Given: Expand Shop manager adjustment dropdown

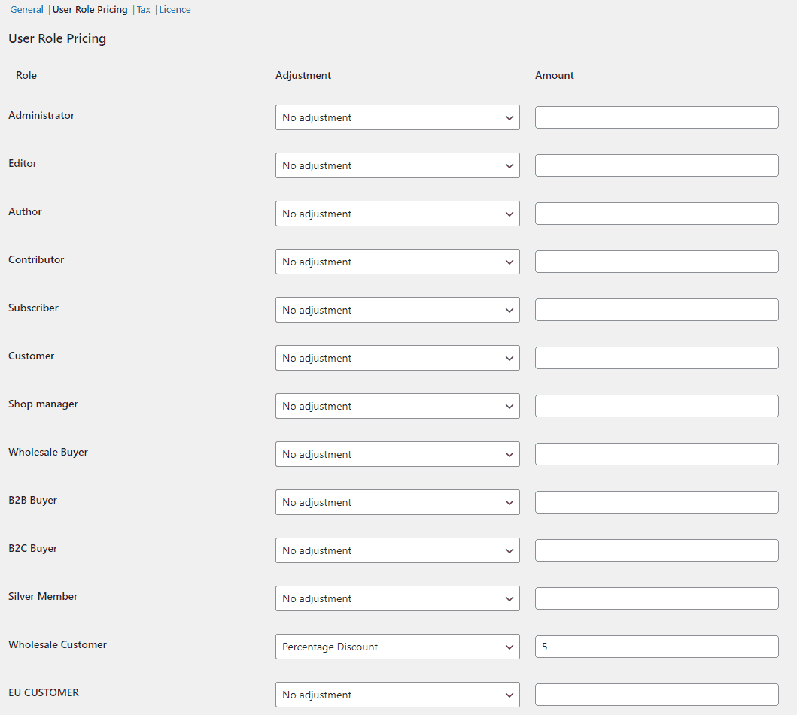Looking at the screenshot, I should [397, 406].
